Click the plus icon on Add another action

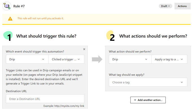(x=135, y=100)
